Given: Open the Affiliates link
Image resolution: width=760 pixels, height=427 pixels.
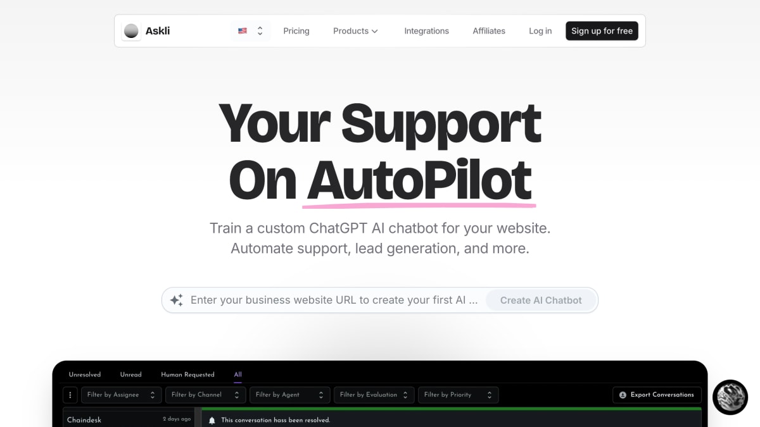Looking at the screenshot, I should tap(489, 31).
